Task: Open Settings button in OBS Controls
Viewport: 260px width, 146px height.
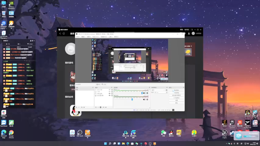Action: coord(176,100)
